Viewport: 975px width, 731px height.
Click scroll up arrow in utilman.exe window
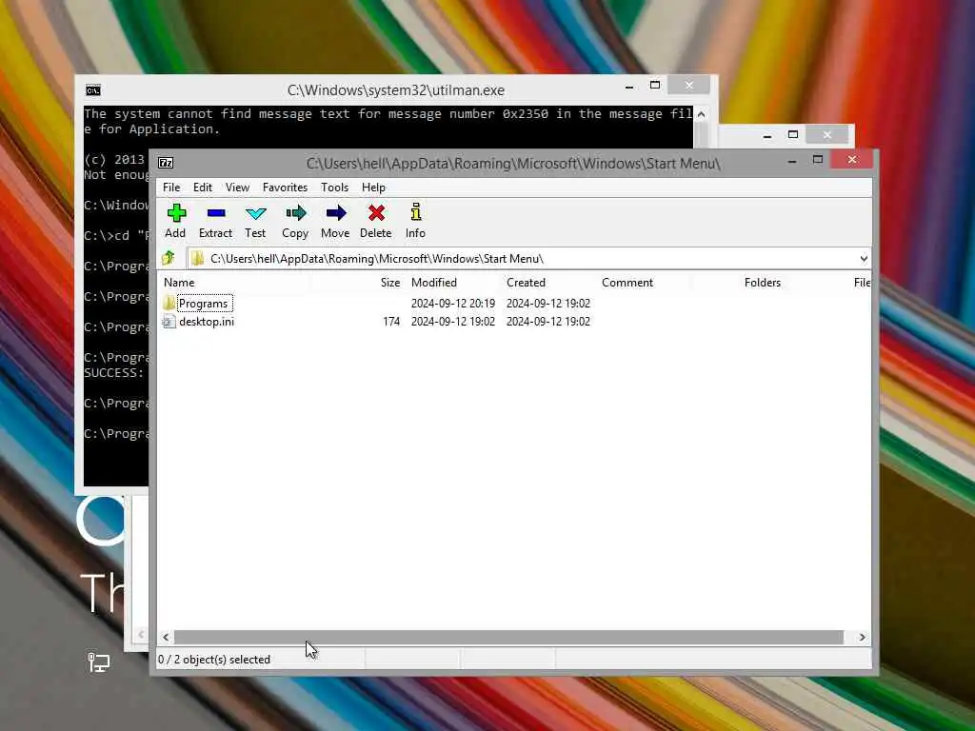701,114
